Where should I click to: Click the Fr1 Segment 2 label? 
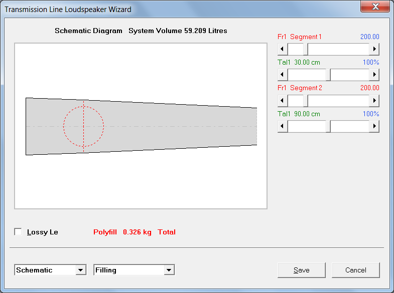point(300,88)
